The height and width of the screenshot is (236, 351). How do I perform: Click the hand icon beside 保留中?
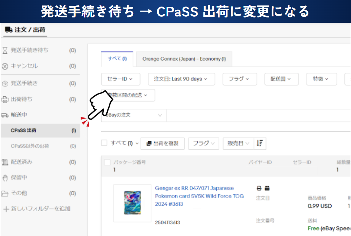[x=5, y=178]
